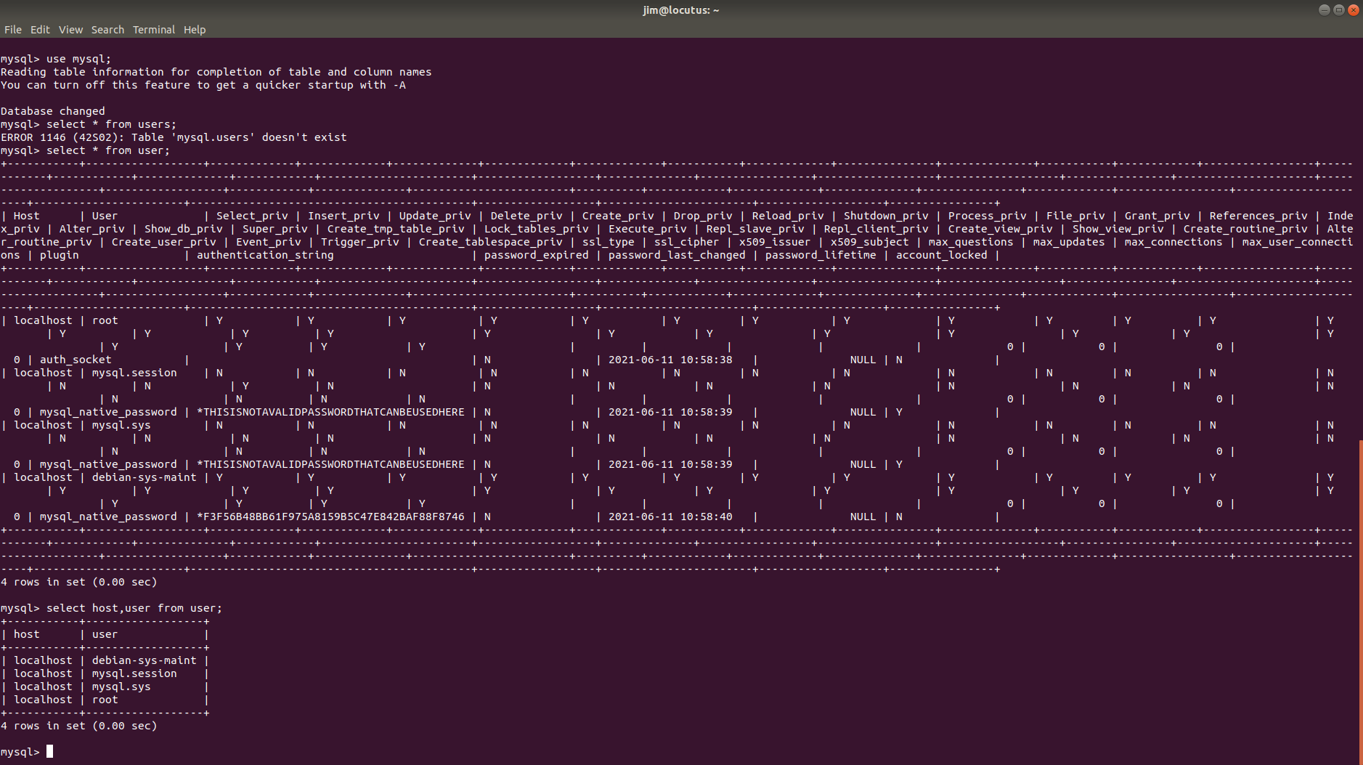This screenshot has height=765, width=1363.
Task: Open the Edit menu
Action: [40, 29]
